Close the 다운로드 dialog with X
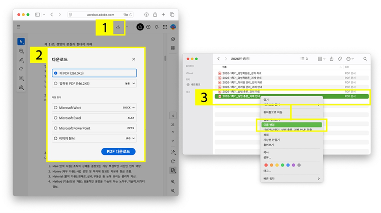The height and width of the screenshot is (213, 381). (134, 59)
